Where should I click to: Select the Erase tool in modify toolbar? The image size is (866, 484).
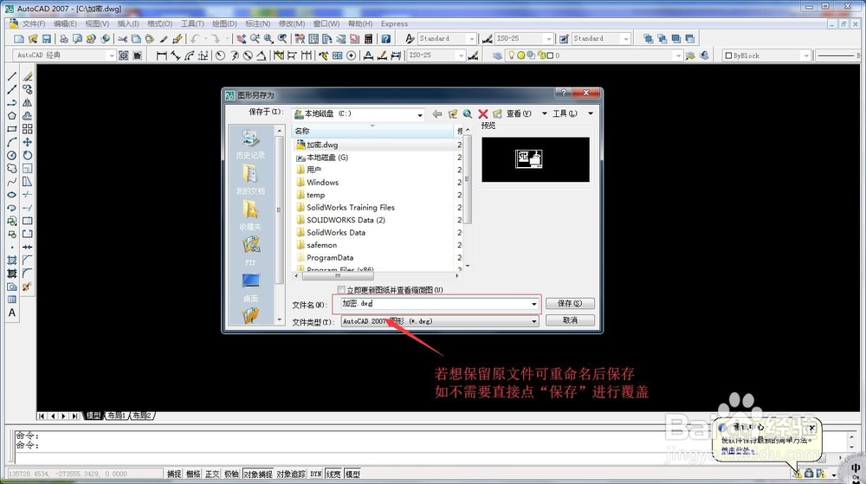click(27, 76)
